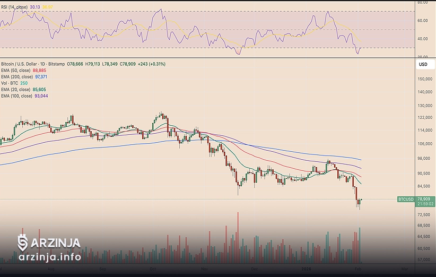Click the Arzinja logo icon
Screen dimensions: 436x277
pyautogui.click(x=23, y=243)
